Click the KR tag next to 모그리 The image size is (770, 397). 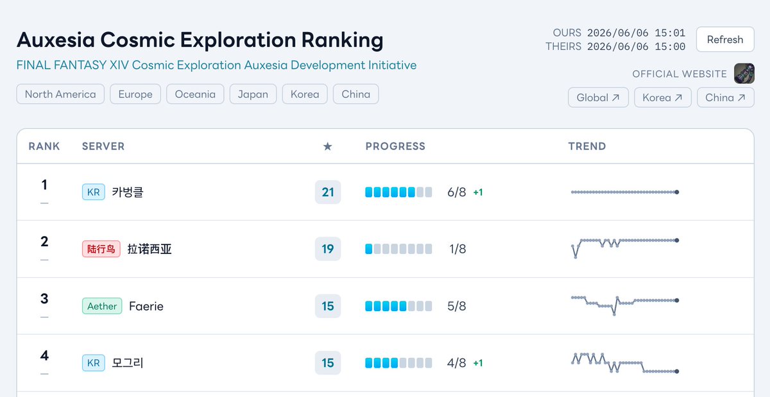click(x=93, y=363)
